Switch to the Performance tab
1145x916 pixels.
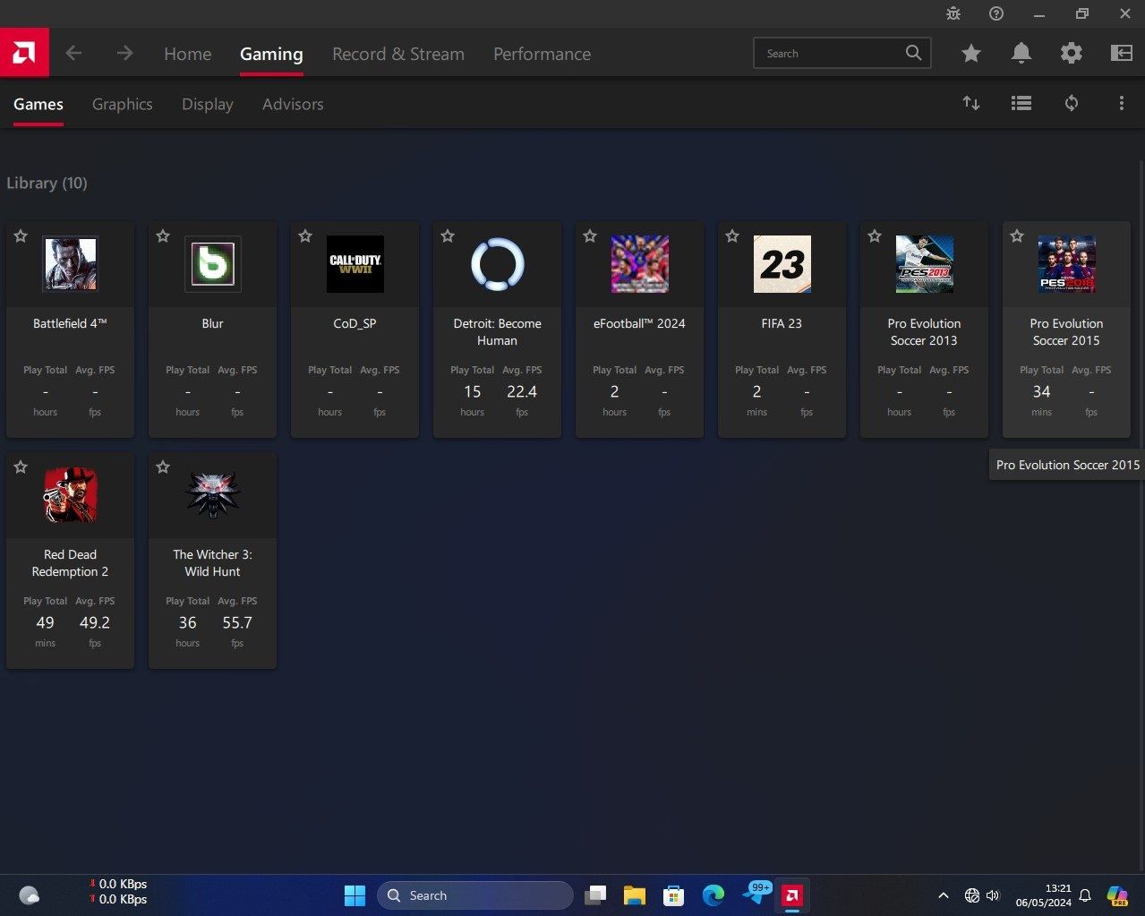[x=542, y=54]
